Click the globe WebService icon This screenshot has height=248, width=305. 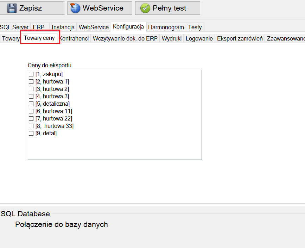coord(75,8)
